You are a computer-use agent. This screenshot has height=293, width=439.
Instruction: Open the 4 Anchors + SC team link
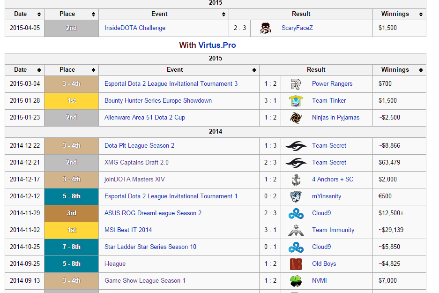(x=333, y=179)
